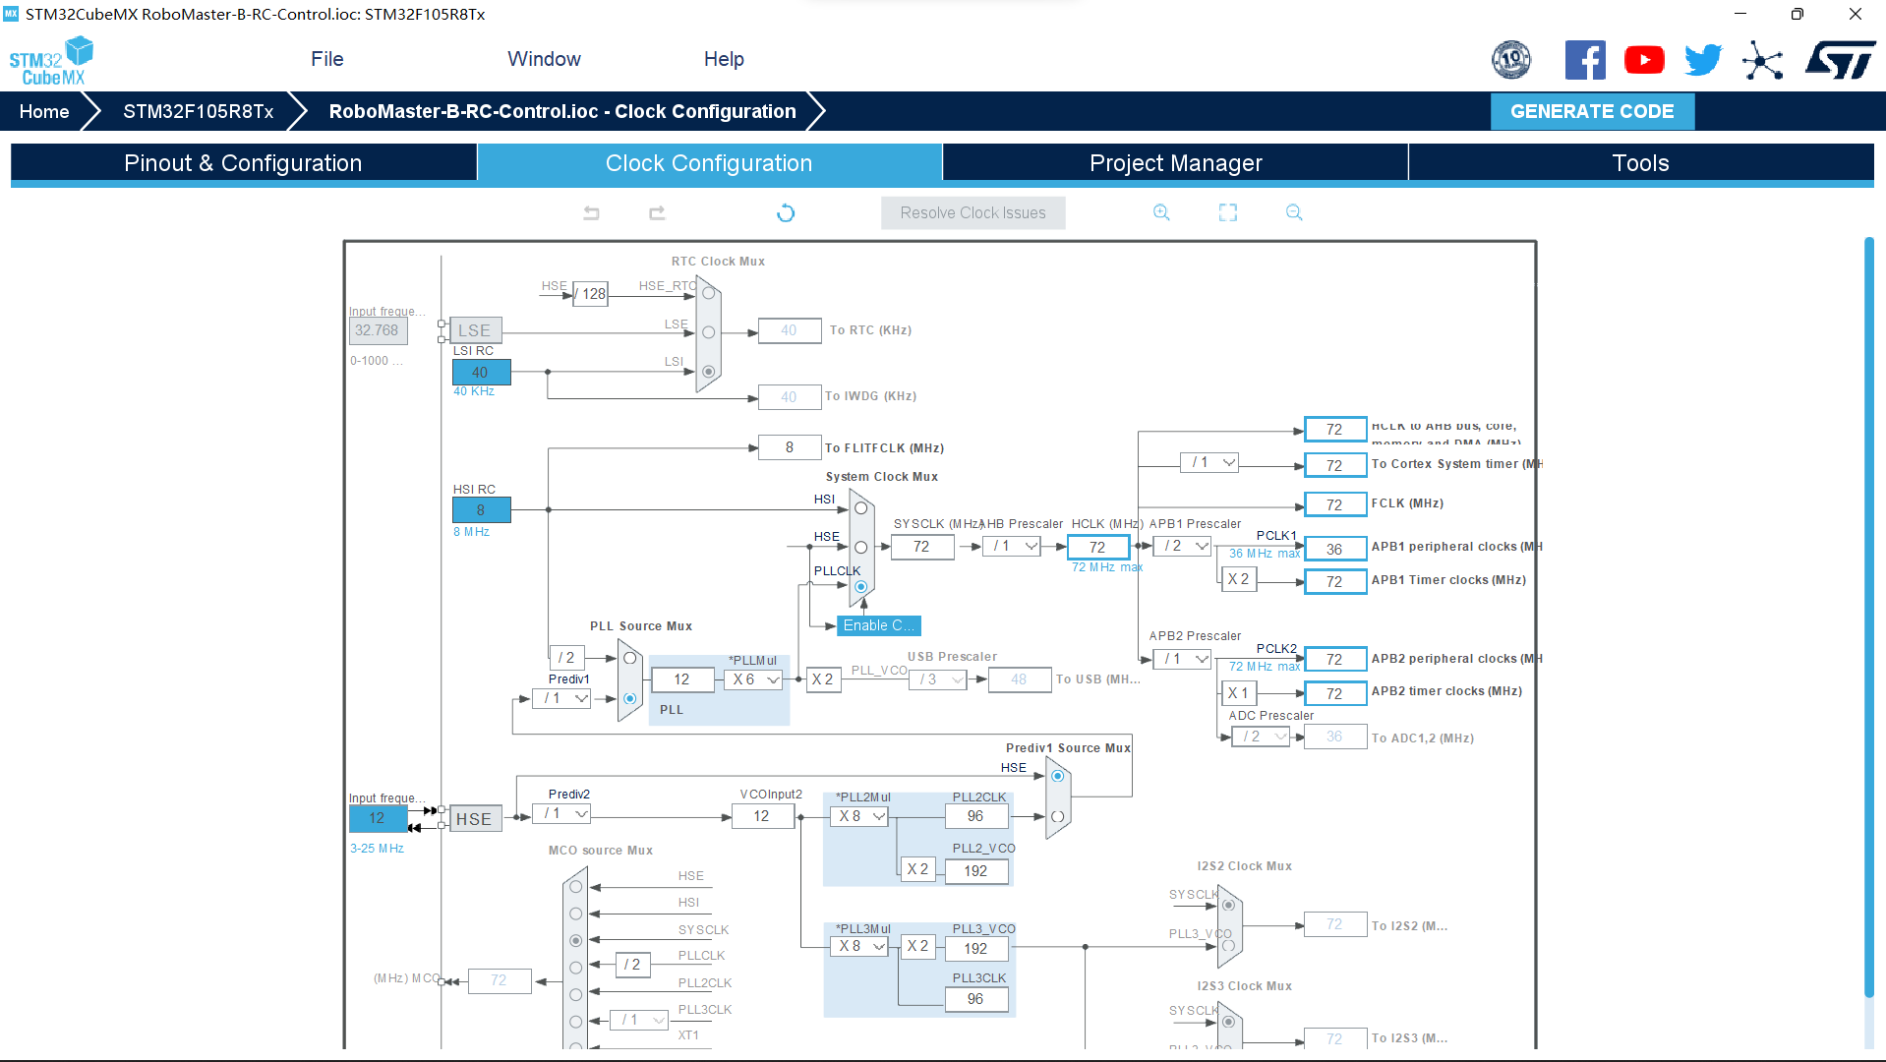
Task: Click the refresh clock tree icon
Action: tap(786, 212)
